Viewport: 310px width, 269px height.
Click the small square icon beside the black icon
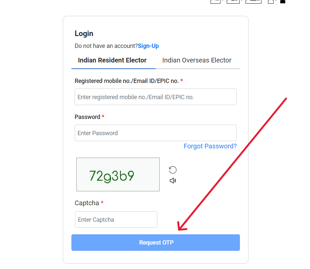tap(271, 2)
